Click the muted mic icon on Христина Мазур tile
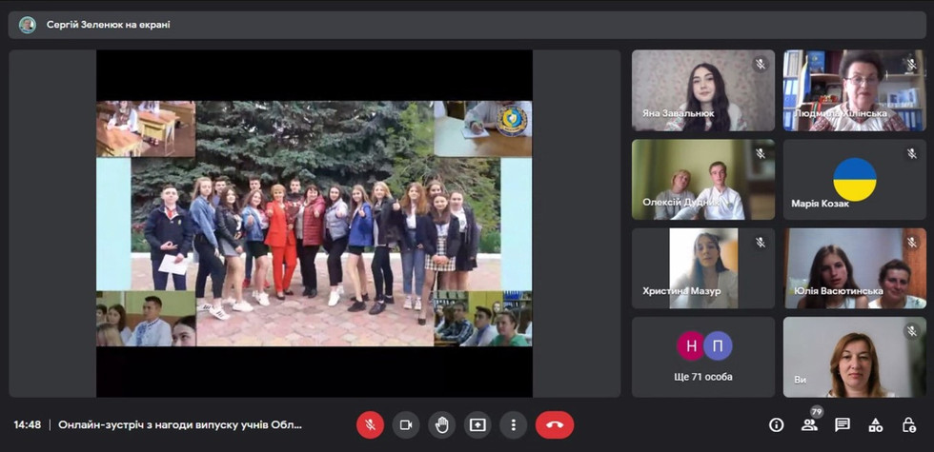Viewport: 934px width, 452px height. 761,242
